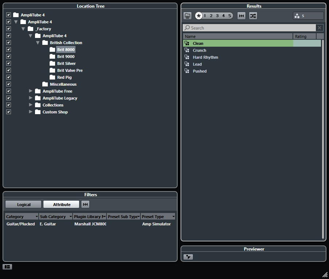Collapse the _Factory tree node
Screen dimensions: 329x279
click(x=23, y=29)
